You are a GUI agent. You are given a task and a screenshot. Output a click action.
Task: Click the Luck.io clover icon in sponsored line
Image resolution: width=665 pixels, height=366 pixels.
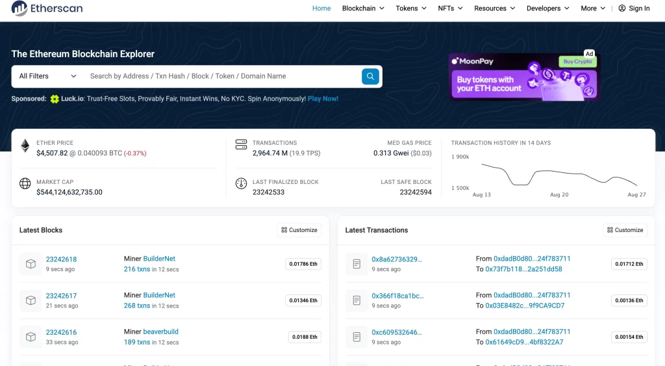(x=55, y=99)
